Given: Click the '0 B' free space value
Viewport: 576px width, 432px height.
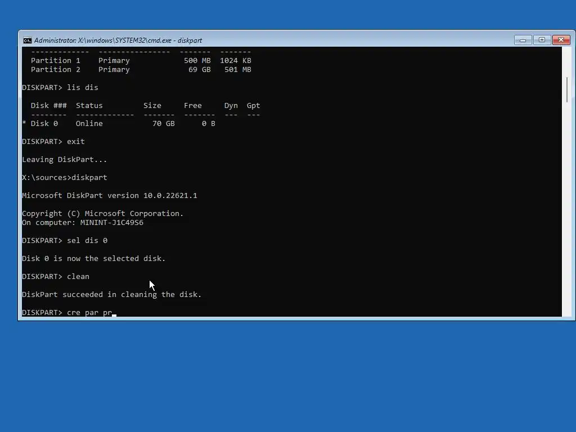Looking at the screenshot, I should pyautogui.click(x=208, y=123).
